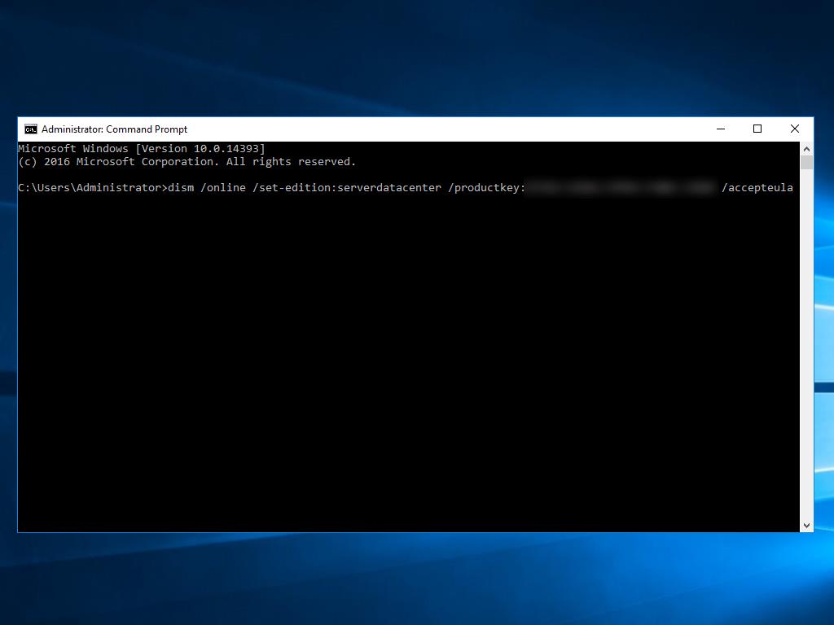Image resolution: width=834 pixels, height=625 pixels.
Task: Click the blurred product key value
Action: coord(621,188)
